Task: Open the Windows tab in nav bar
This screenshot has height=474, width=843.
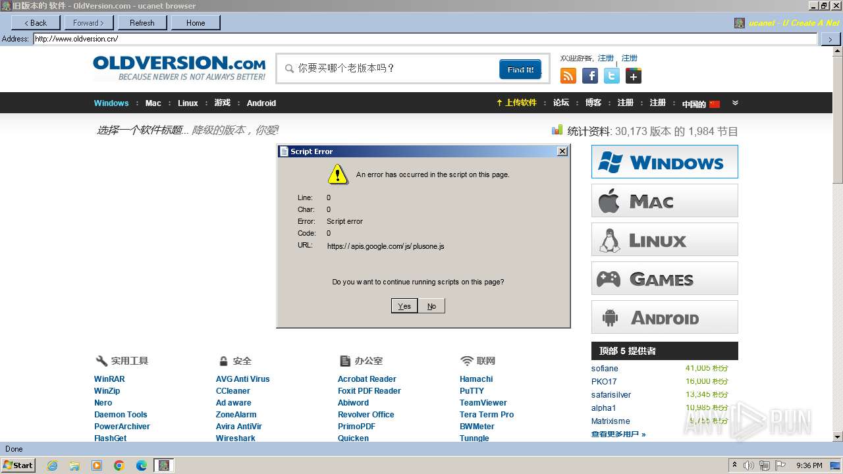Action: click(x=111, y=103)
